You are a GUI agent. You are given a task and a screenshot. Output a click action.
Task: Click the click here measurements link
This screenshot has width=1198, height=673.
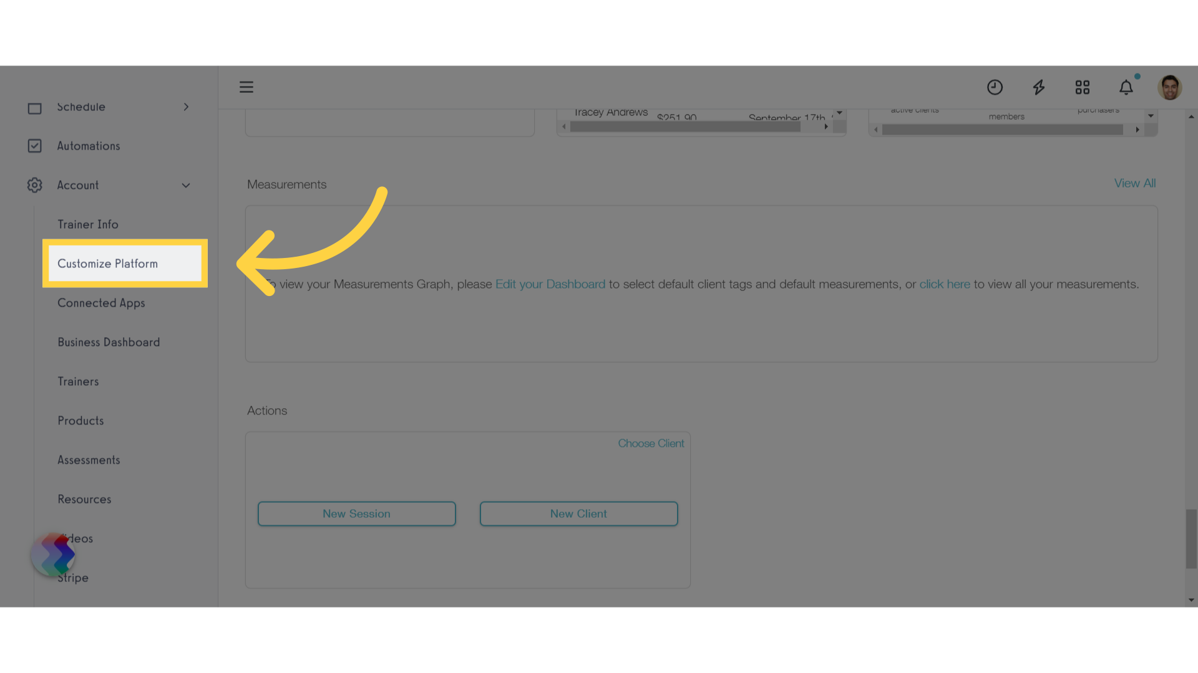click(945, 284)
